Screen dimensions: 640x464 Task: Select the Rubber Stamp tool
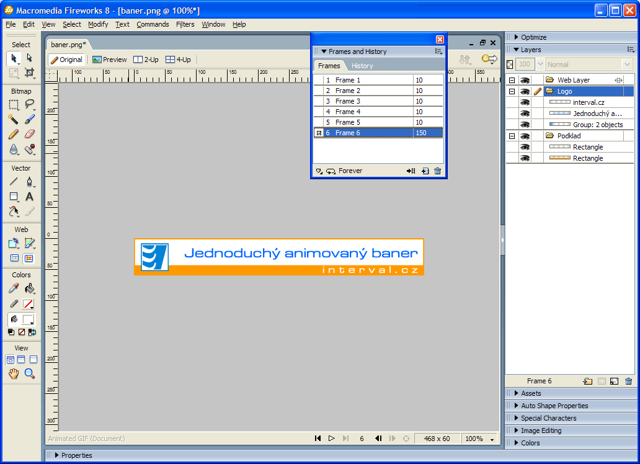[x=29, y=149]
